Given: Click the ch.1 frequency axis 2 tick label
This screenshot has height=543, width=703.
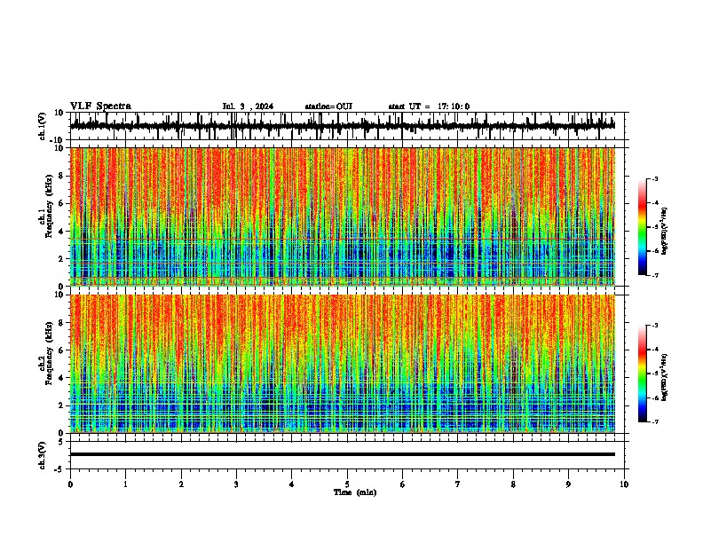Looking at the screenshot, I should coord(61,258).
